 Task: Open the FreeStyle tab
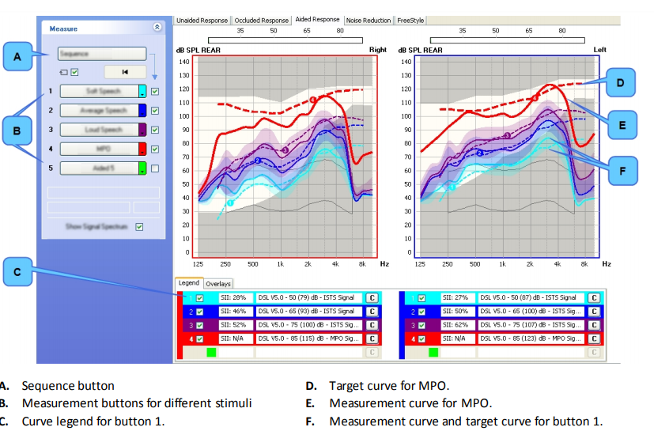[410, 21]
